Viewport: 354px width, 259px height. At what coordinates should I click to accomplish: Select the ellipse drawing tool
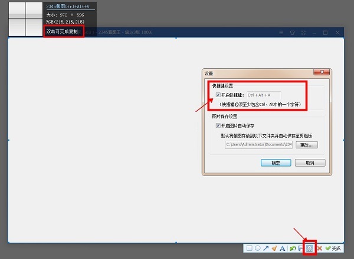257,249
